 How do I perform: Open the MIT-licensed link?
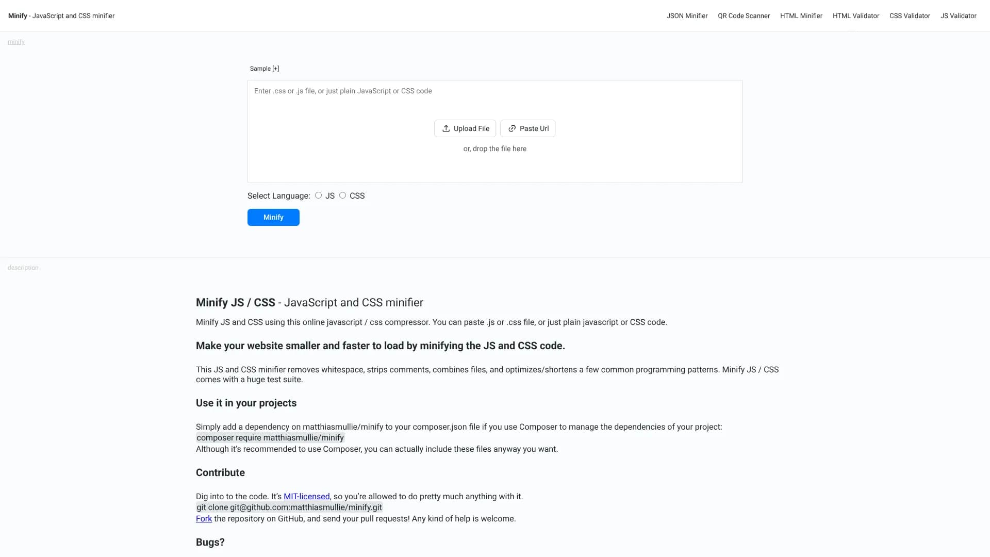click(x=306, y=496)
